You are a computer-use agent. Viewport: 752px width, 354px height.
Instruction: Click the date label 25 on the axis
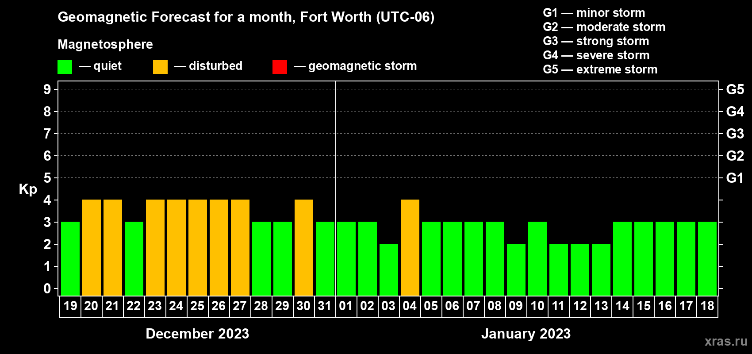point(198,306)
